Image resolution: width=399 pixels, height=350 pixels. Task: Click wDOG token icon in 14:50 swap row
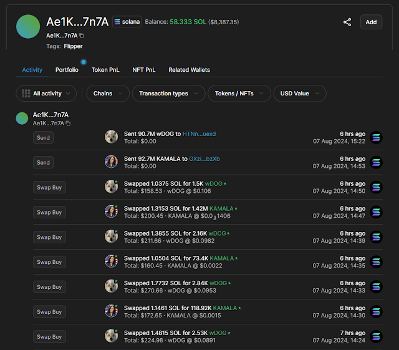click(111, 187)
